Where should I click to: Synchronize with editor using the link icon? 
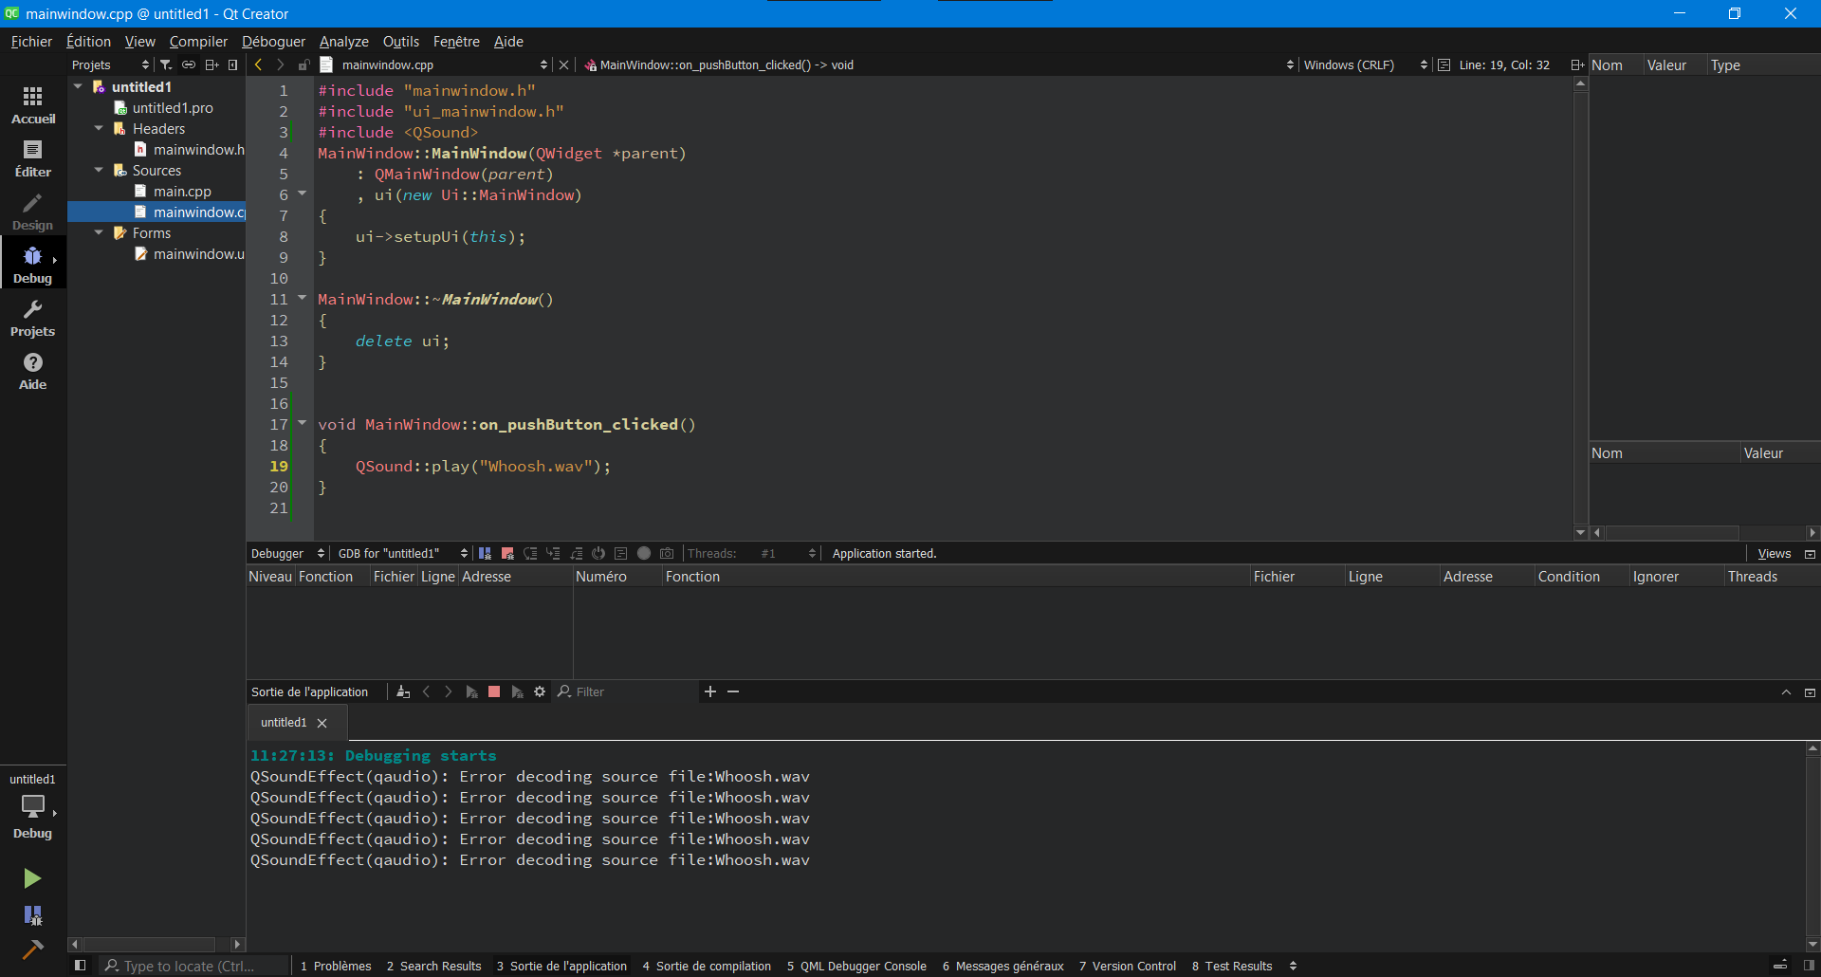click(x=188, y=65)
